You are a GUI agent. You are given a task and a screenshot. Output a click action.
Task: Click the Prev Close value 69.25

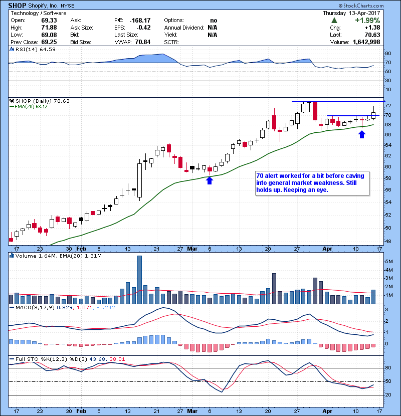[49, 42]
